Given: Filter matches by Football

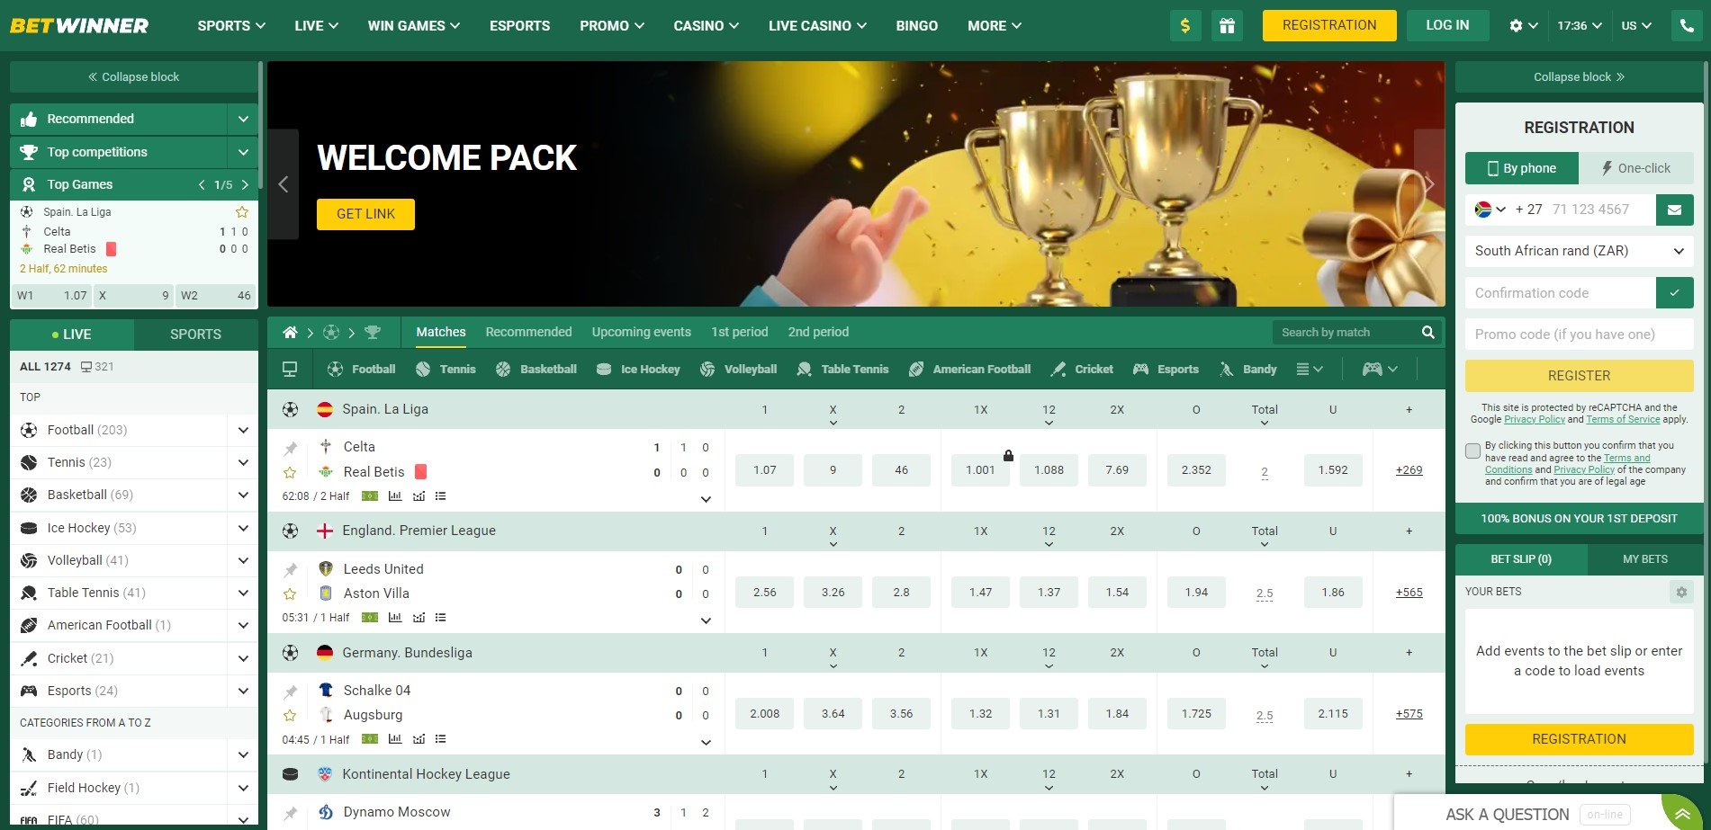Looking at the screenshot, I should point(361,370).
